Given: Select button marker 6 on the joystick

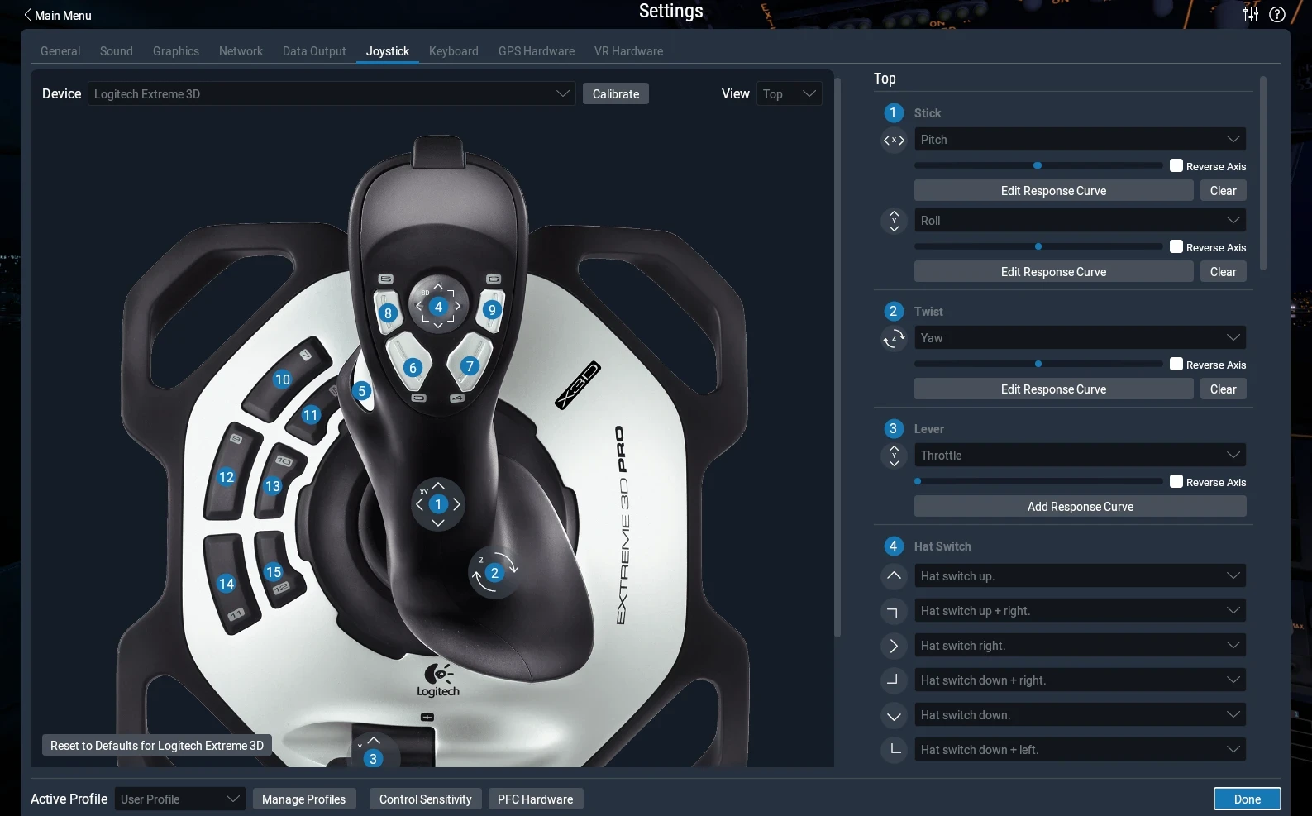Looking at the screenshot, I should pos(413,368).
